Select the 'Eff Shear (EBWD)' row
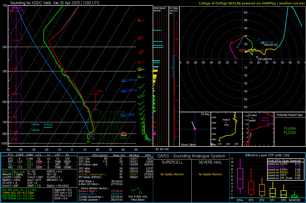This screenshot has height=203, width=306. (x=116, y=177)
